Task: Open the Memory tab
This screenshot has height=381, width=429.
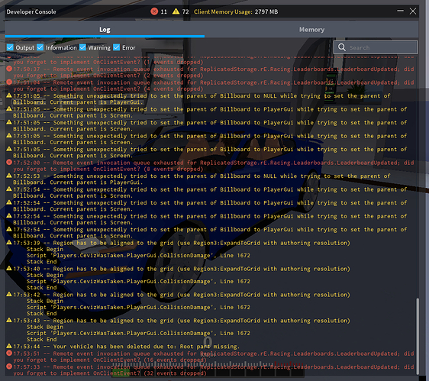Action: 311,30
